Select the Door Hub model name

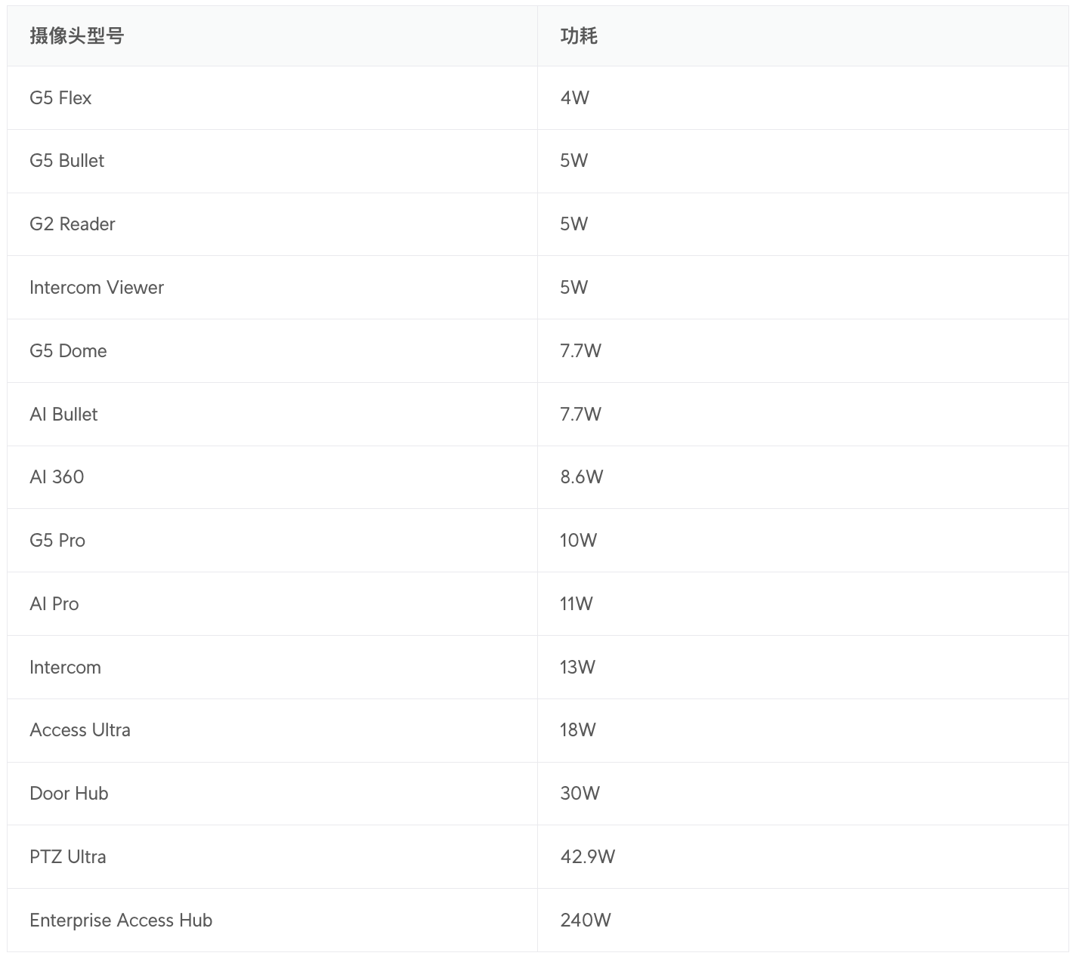coord(69,794)
